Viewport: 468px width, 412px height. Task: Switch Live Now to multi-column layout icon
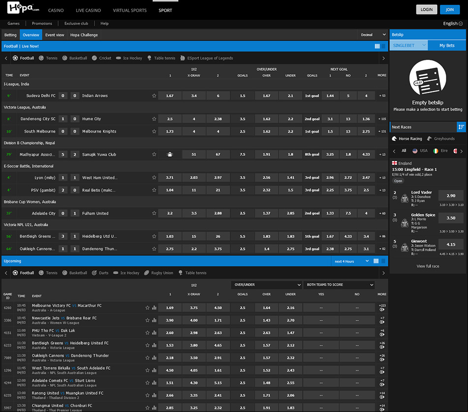[x=377, y=46]
